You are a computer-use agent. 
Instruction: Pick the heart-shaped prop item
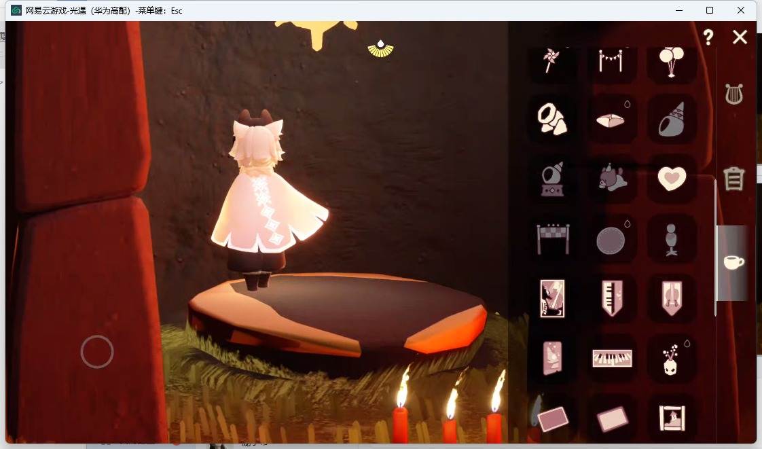(x=672, y=179)
